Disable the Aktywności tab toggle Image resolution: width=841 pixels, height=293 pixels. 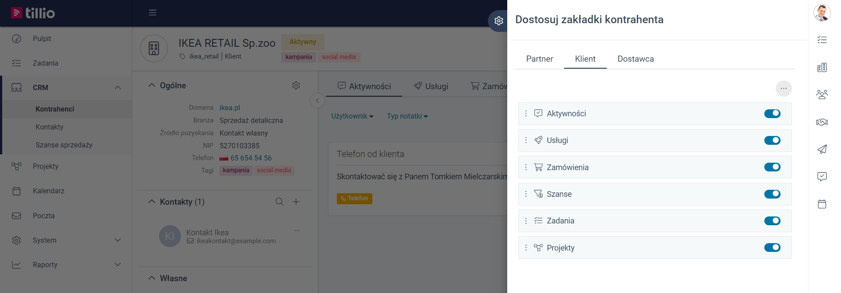[x=772, y=114]
